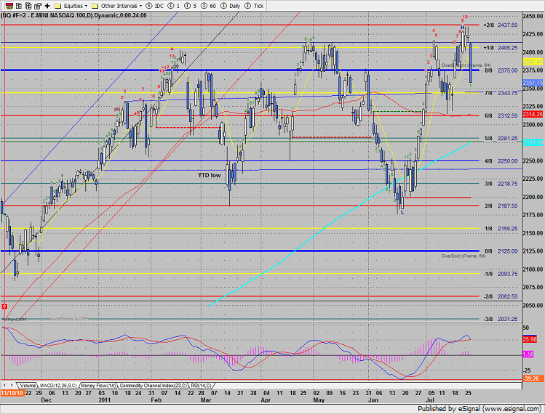Click the small red marker left of chart bottom
This screenshot has height=414, width=545.
coord(4,307)
